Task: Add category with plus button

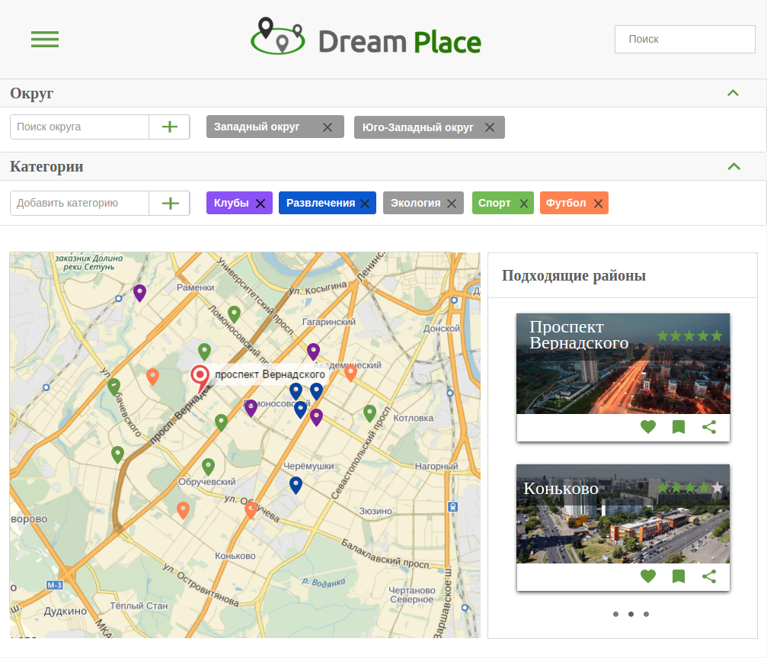Action: (x=170, y=203)
